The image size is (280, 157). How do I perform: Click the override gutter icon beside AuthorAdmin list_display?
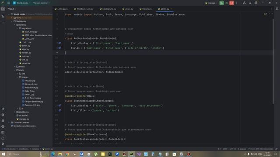point(60,43)
